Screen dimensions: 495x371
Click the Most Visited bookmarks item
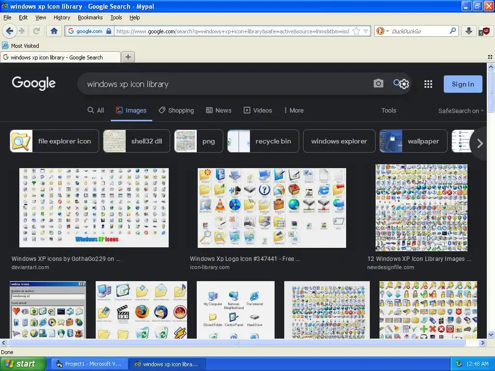pos(21,46)
